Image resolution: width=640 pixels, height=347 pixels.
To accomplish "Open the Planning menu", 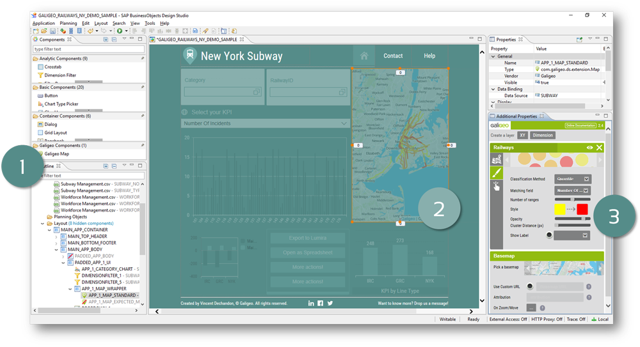I will (68, 23).
